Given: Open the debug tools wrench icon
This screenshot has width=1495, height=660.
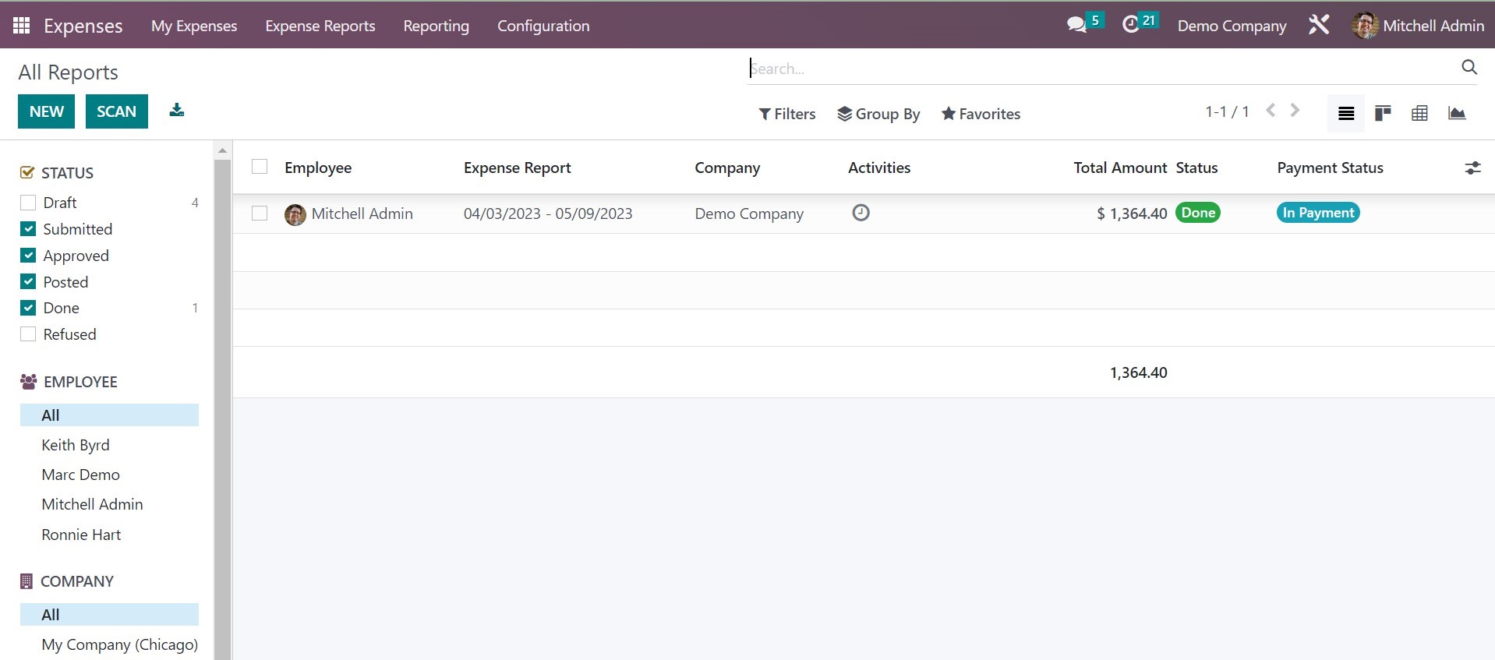Looking at the screenshot, I should [1319, 25].
